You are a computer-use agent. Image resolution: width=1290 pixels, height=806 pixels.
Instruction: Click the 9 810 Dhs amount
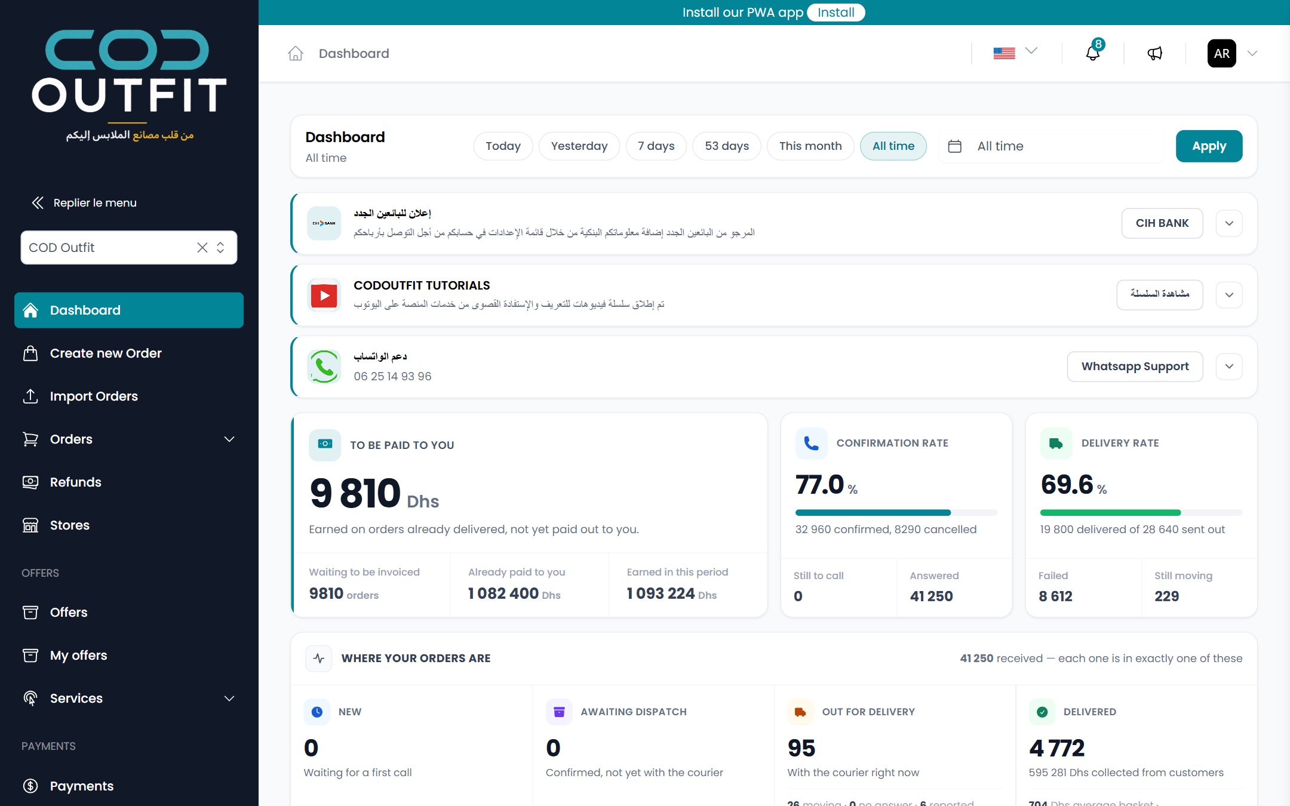pos(374,494)
